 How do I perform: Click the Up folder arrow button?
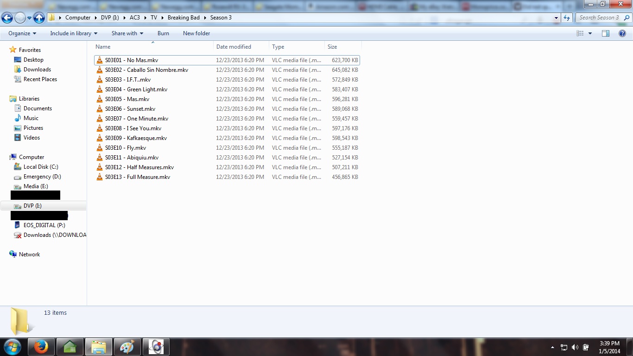[x=39, y=18]
